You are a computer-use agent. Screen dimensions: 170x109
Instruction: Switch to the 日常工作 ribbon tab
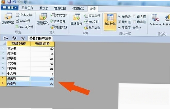click(27, 8)
